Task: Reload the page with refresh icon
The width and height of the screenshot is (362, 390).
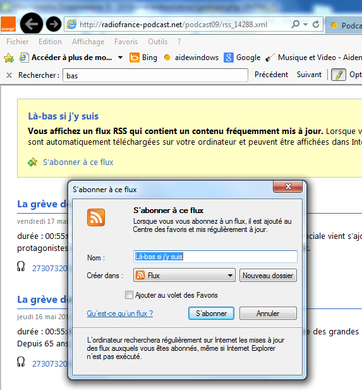Action: (316, 25)
